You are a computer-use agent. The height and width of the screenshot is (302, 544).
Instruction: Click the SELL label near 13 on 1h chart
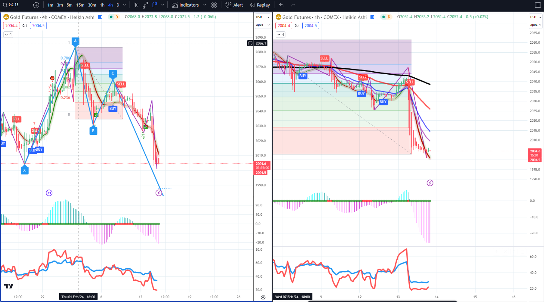click(x=410, y=82)
